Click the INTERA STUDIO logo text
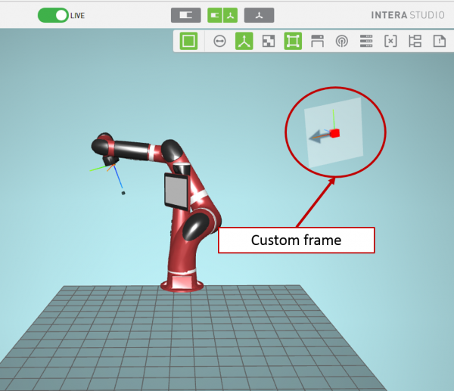Screen dimensions: 454x391 click(408, 15)
